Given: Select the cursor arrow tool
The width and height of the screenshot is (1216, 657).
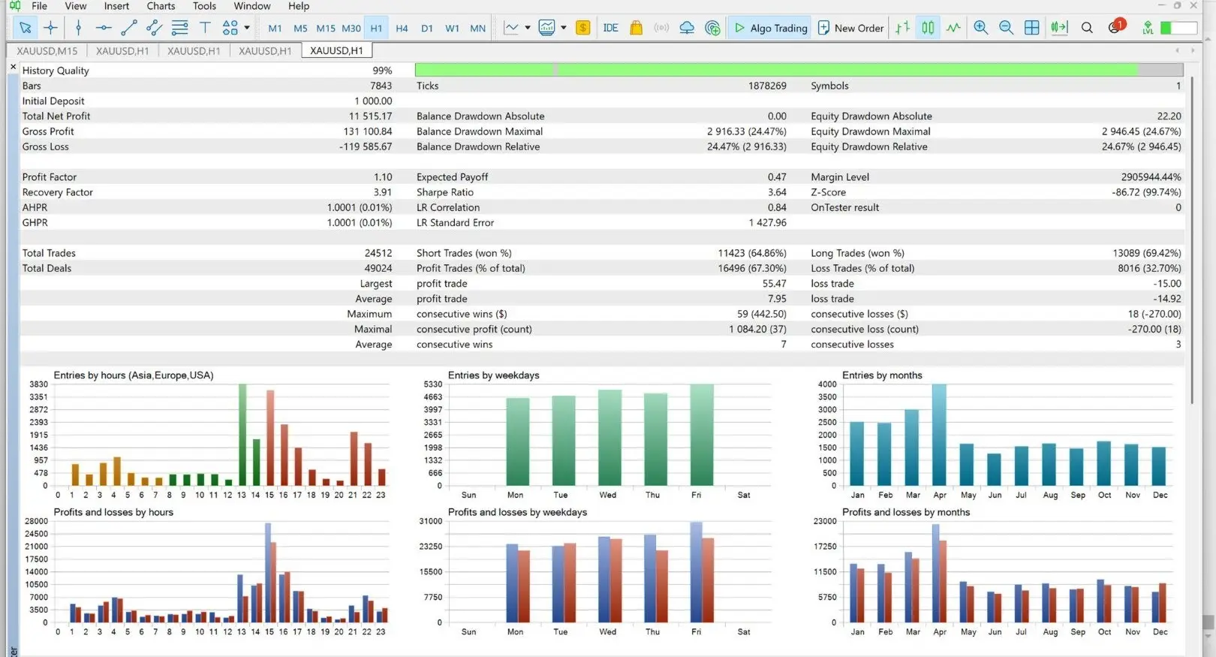Looking at the screenshot, I should (x=26, y=28).
